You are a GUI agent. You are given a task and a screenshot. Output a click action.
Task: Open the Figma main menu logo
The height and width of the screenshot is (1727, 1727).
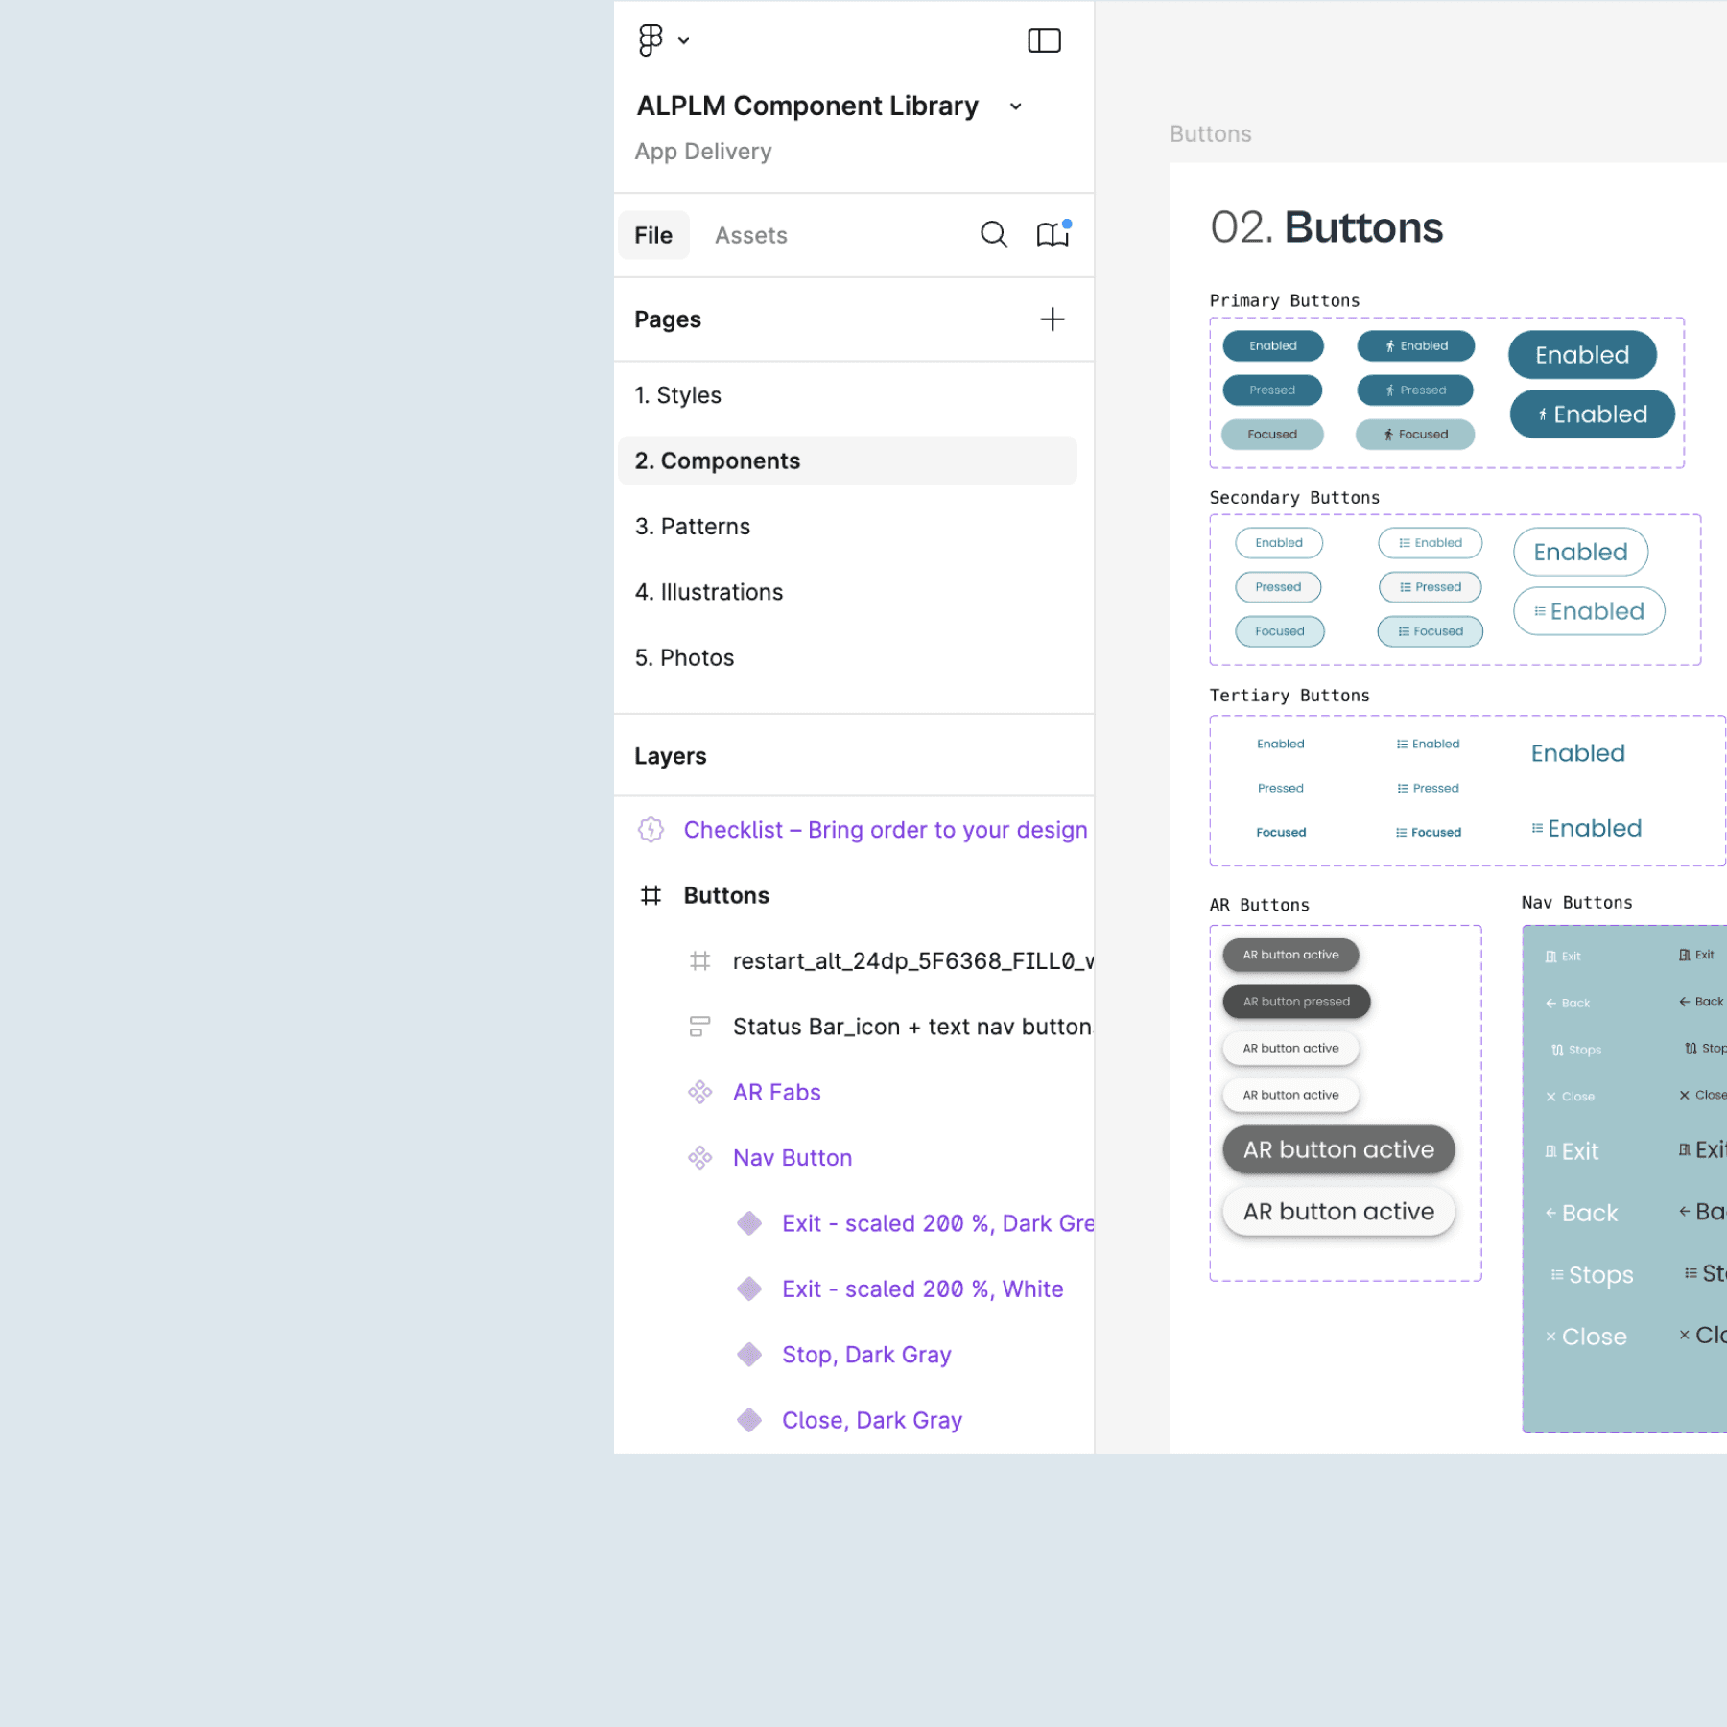[651, 40]
